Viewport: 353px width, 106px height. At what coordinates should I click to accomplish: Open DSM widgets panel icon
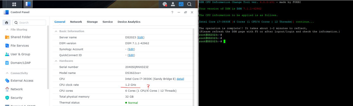point(181,4)
